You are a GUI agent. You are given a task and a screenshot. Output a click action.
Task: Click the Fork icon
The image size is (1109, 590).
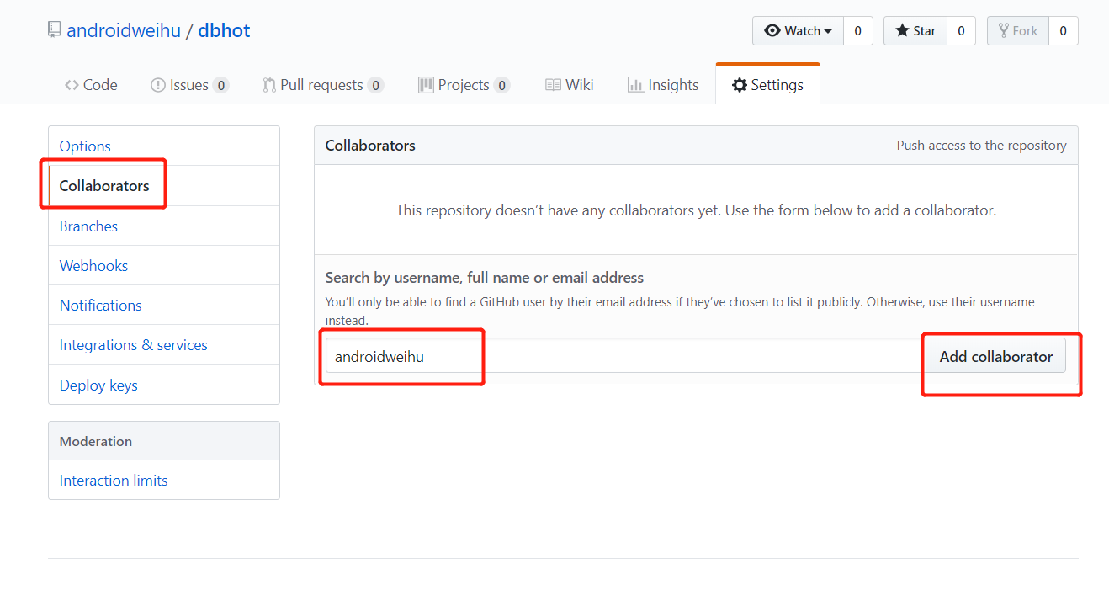(1003, 31)
